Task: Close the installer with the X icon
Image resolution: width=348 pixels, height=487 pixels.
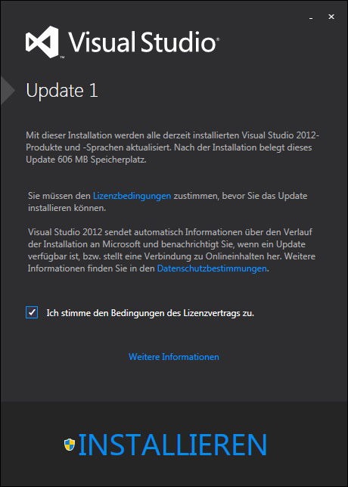Action: (331, 17)
